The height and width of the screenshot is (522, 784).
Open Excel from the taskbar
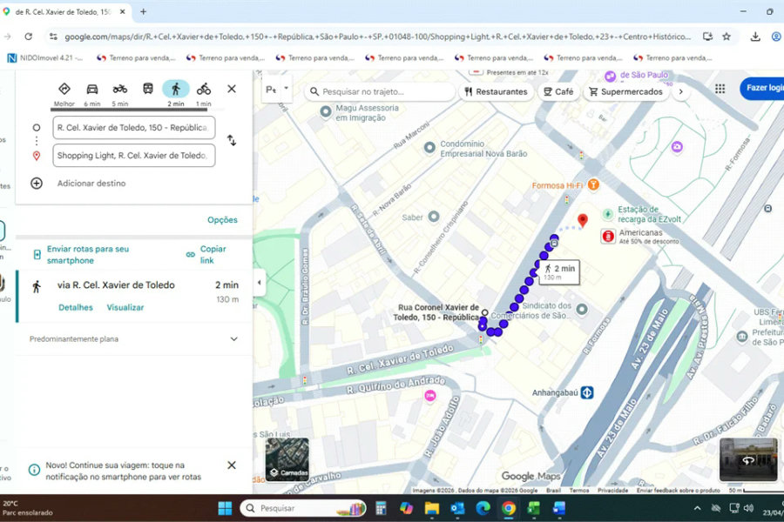(x=533, y=508)
